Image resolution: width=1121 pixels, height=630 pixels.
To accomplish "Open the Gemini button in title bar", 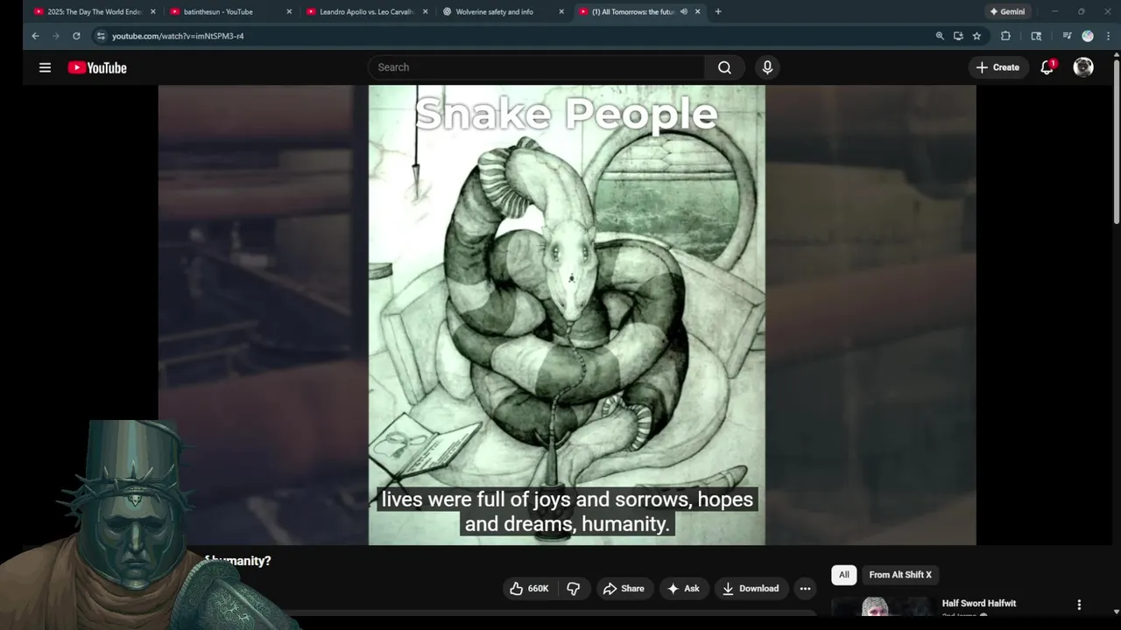I will pos(1007,11).
